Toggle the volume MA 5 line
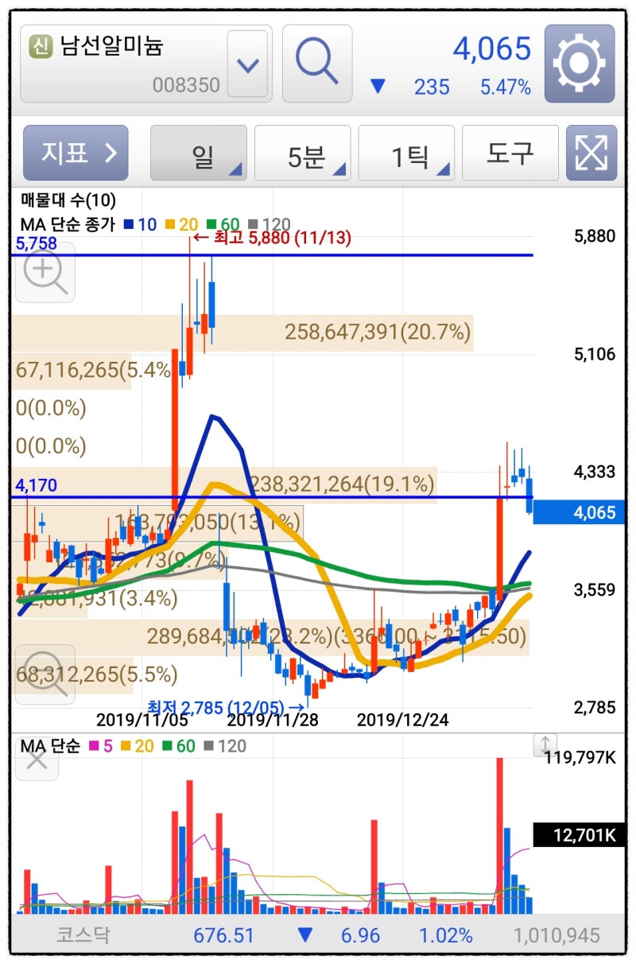Image resolution: width=636 pixels, height=964 pixels. (x=105, y=746)
